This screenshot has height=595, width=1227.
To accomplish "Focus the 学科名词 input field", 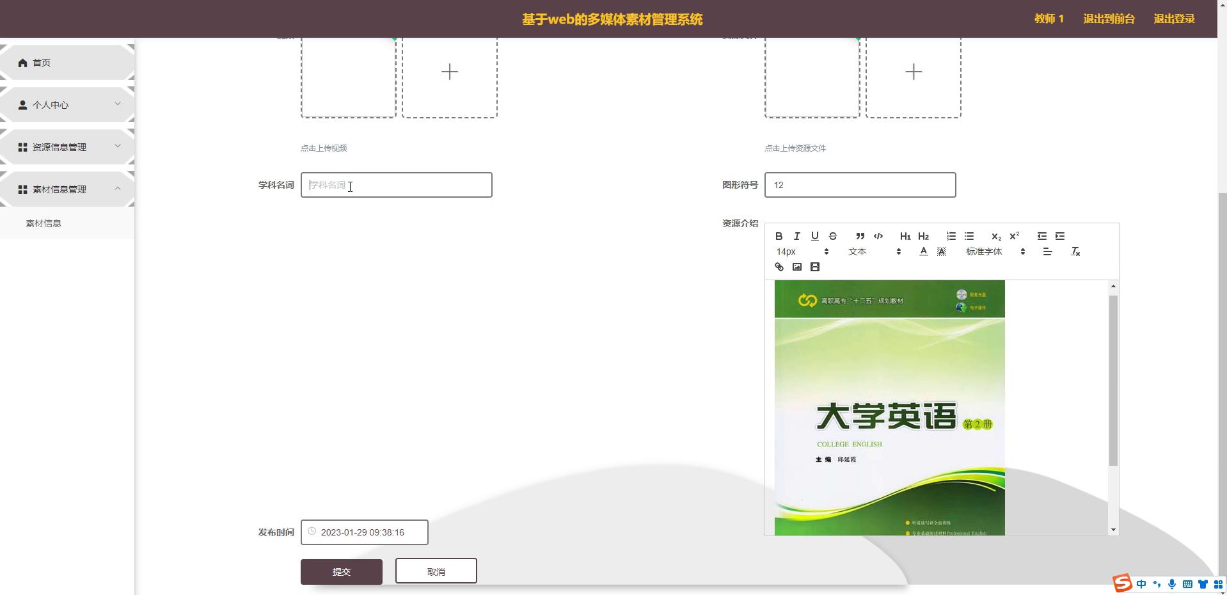I will [x=397, y=185].
